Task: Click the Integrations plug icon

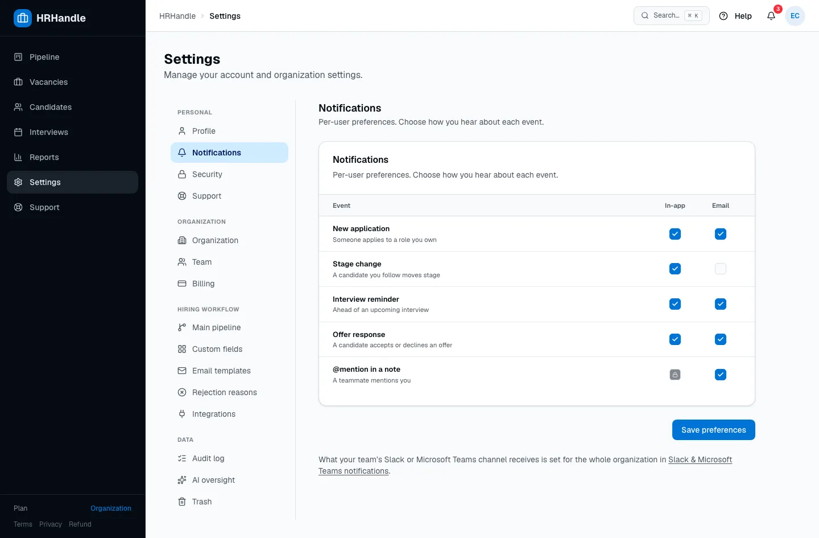Action: [182, 414]
